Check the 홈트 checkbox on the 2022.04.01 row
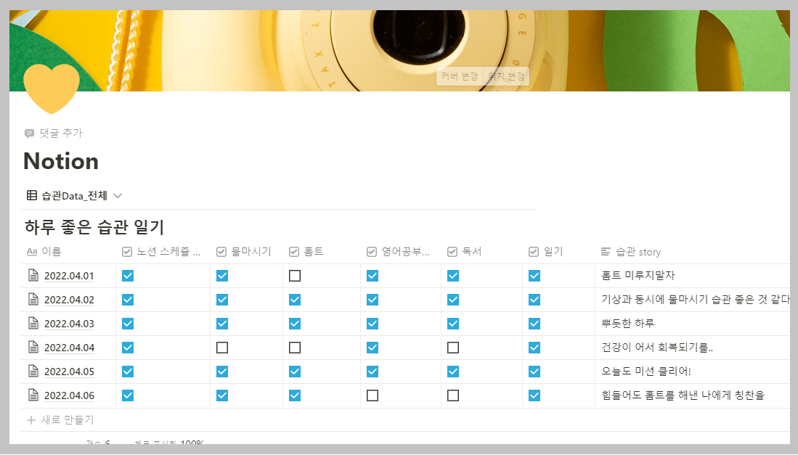The height and width of the screenshot is (455, 798). pos(294,275)
